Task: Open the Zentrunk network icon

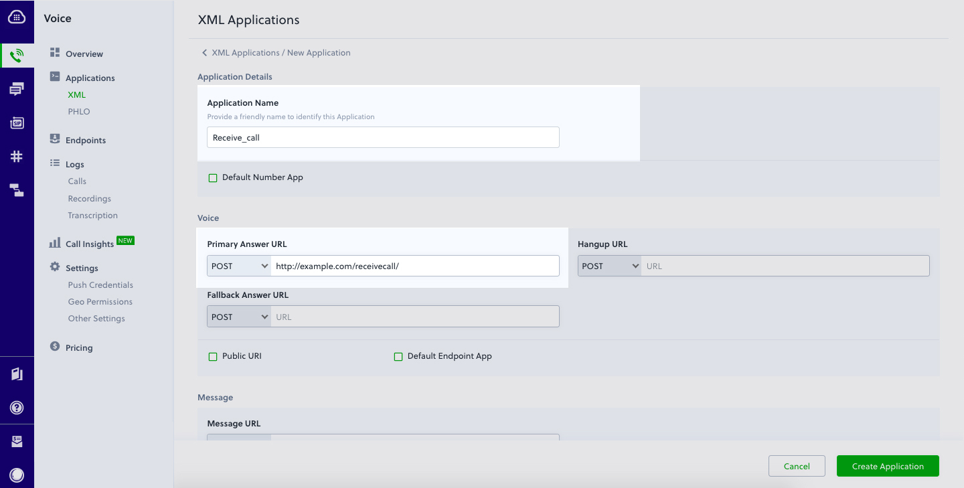Action: click(x=17, y=190)
